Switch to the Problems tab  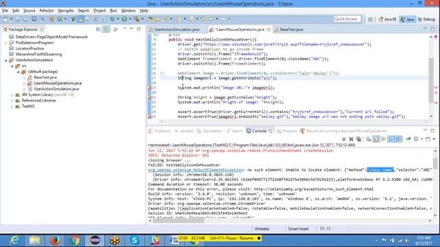(159, 131)
